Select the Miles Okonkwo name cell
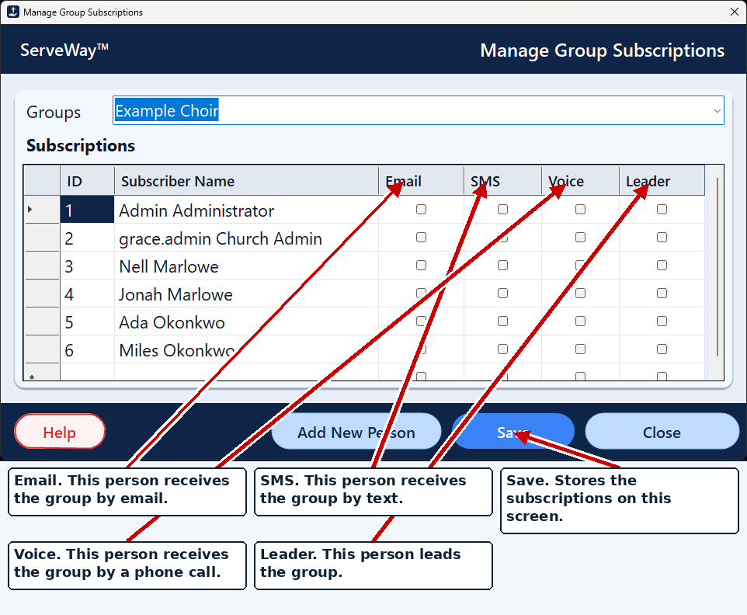The image size is (747, 615). click(x=246, y=349)
